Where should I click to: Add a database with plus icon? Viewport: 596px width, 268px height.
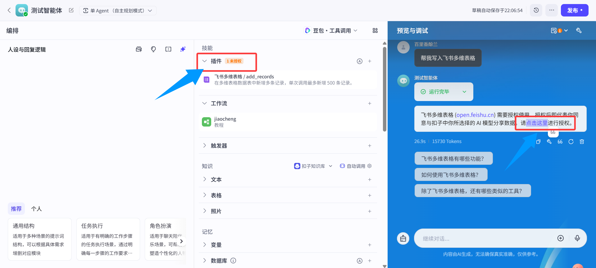pyautogui.click(x=370, y=261)
